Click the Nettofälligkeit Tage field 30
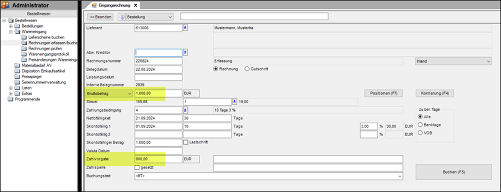This screenshot has height=192, width=501. coord(207,118)
